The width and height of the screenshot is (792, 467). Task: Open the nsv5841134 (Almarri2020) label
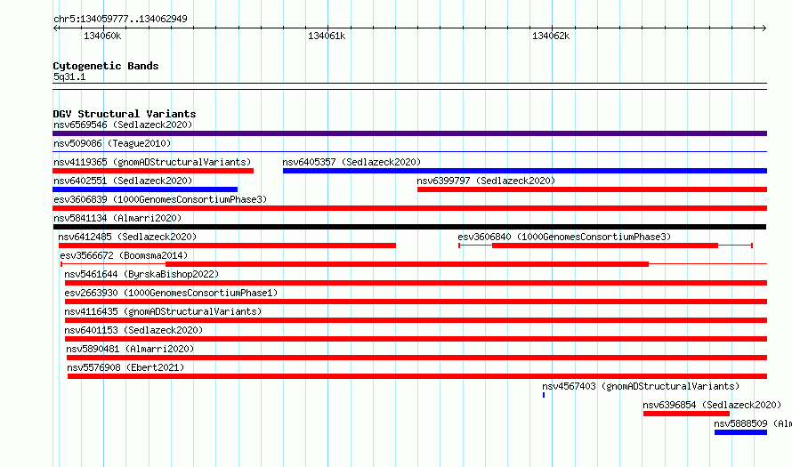(x=117, y=218)
